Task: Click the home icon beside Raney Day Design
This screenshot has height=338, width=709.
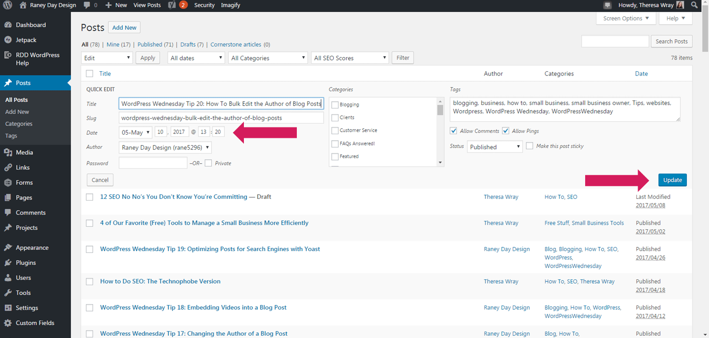Action: [23, 5]
